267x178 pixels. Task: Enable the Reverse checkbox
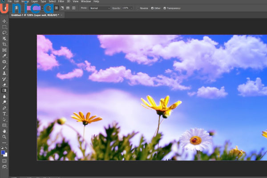click(x=138, y=8)
